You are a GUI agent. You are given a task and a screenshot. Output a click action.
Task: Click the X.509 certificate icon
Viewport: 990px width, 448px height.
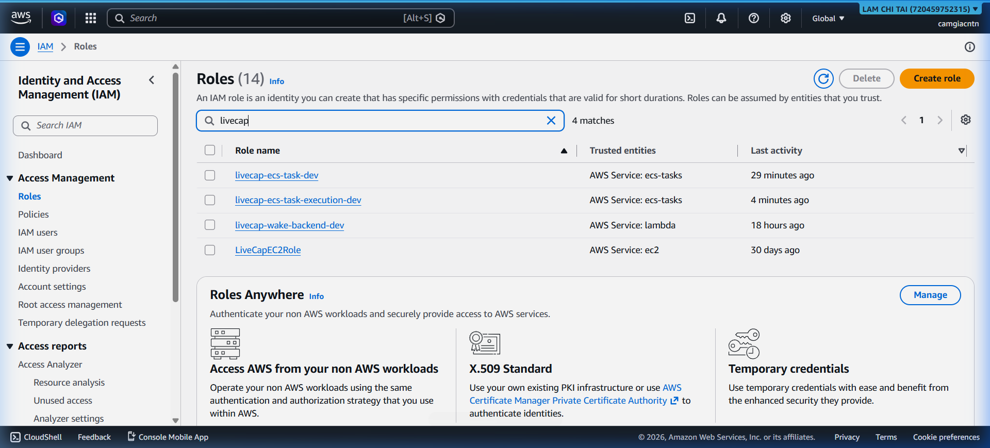pos(485,343)
